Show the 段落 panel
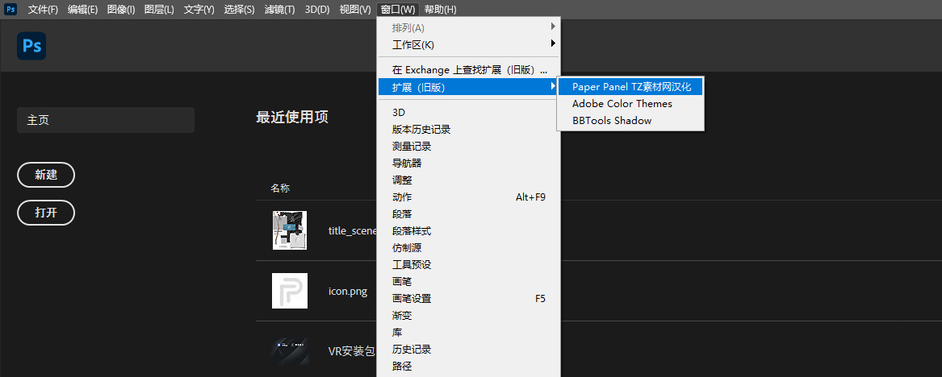The width and height of the screenshot is (942, 377). coord(469,214)
